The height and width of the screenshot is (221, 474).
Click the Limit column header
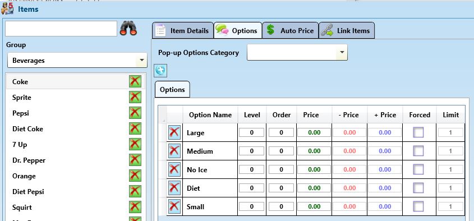point(451,114)
